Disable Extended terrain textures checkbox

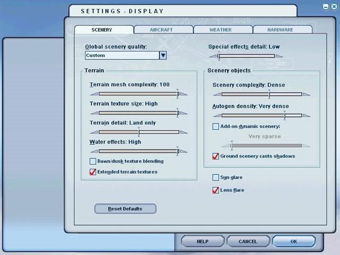pos(93,172)
